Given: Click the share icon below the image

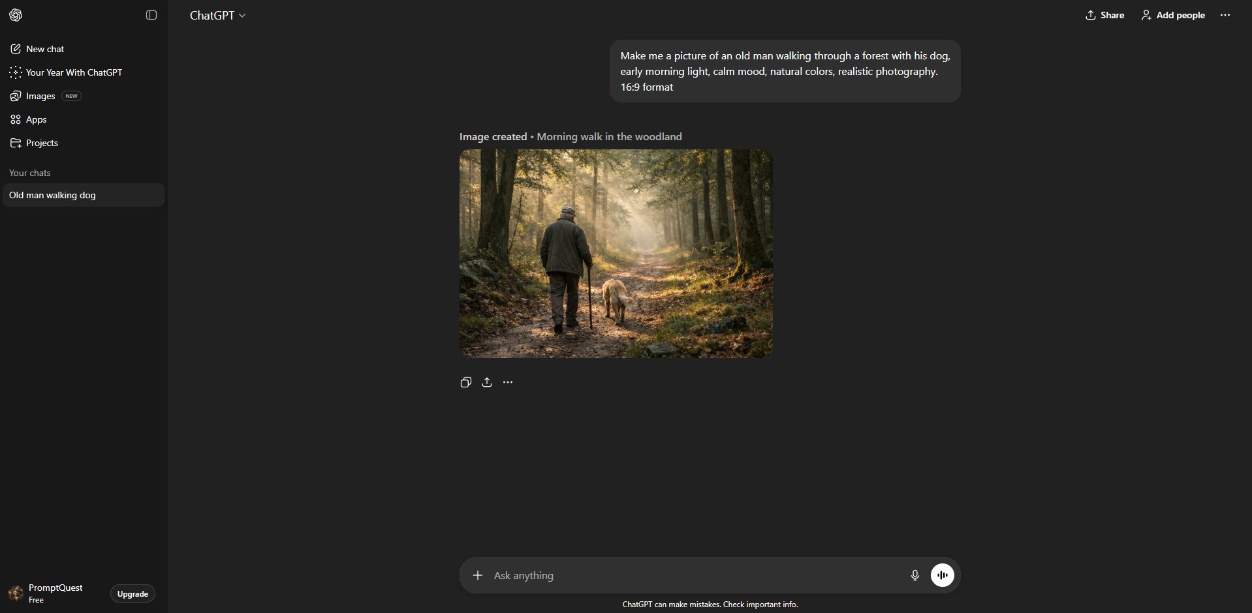Looking at the screenshot, I should click(x=487, y=382).
